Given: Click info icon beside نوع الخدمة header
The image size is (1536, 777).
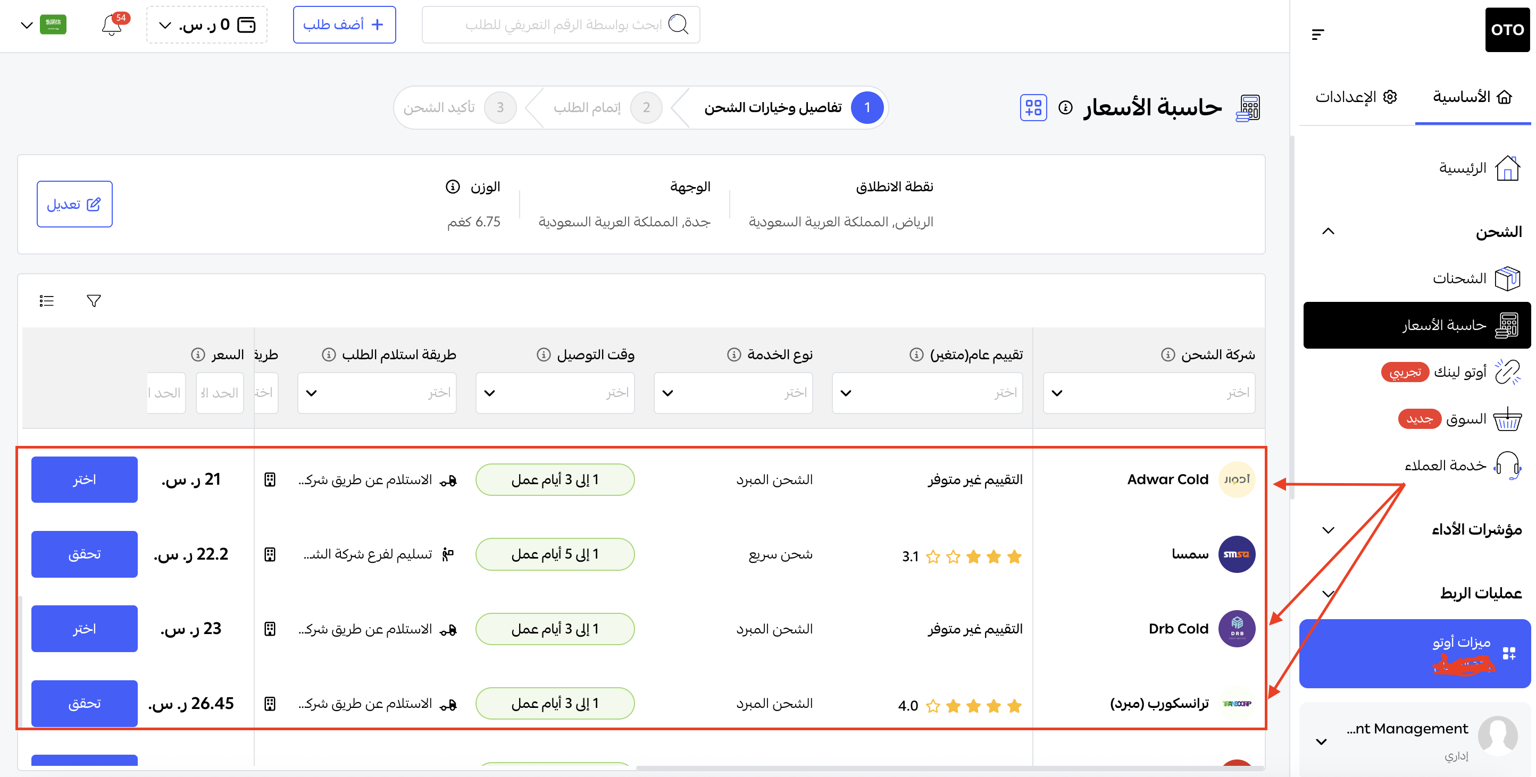Looking at the screenshot, I should tap(733, 355).
